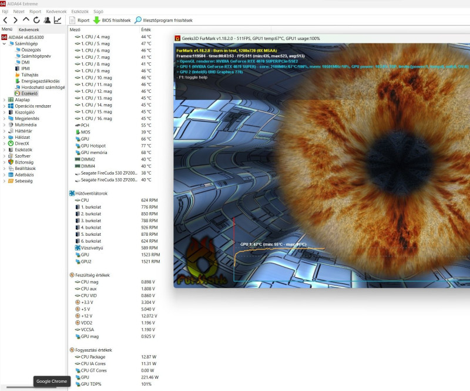Expand the Alaplap tree node
The image size is (470, 391).
(4, 99)
